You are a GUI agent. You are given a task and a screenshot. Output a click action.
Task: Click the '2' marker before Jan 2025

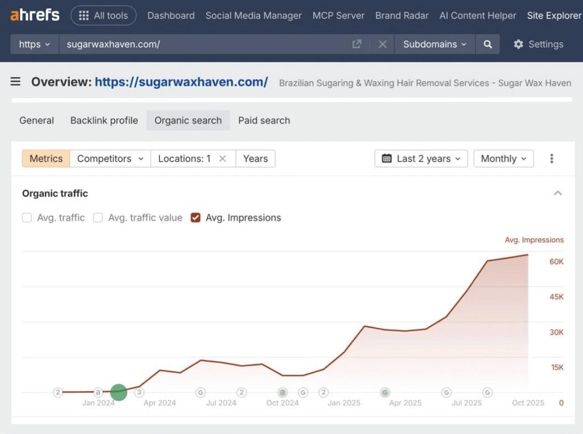click(x=324, y=393)
